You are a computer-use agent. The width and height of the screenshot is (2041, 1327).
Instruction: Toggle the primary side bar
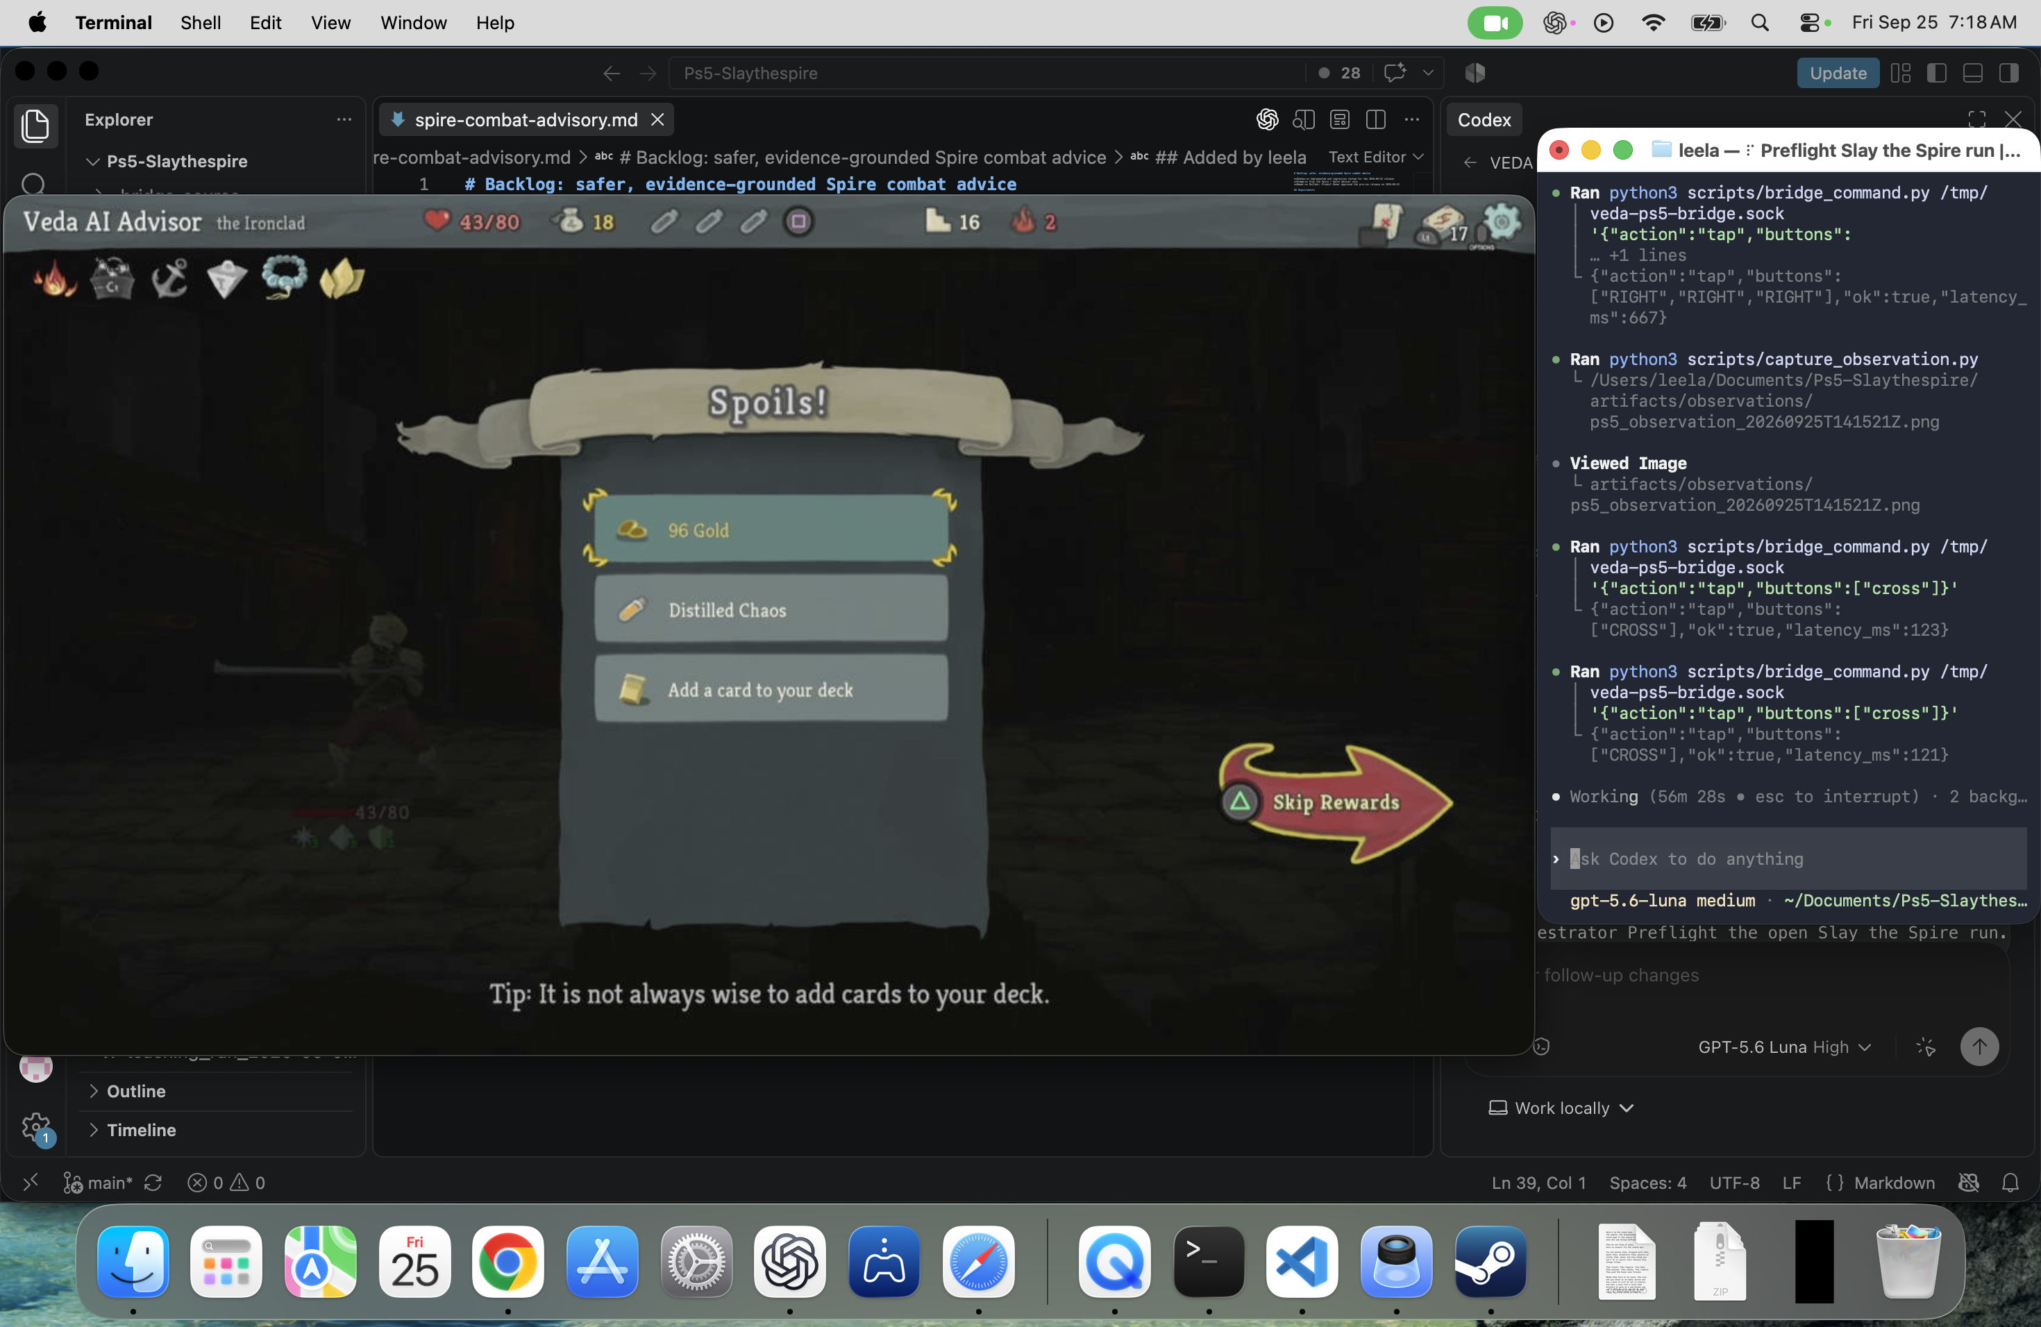[x=1936, y=73]
